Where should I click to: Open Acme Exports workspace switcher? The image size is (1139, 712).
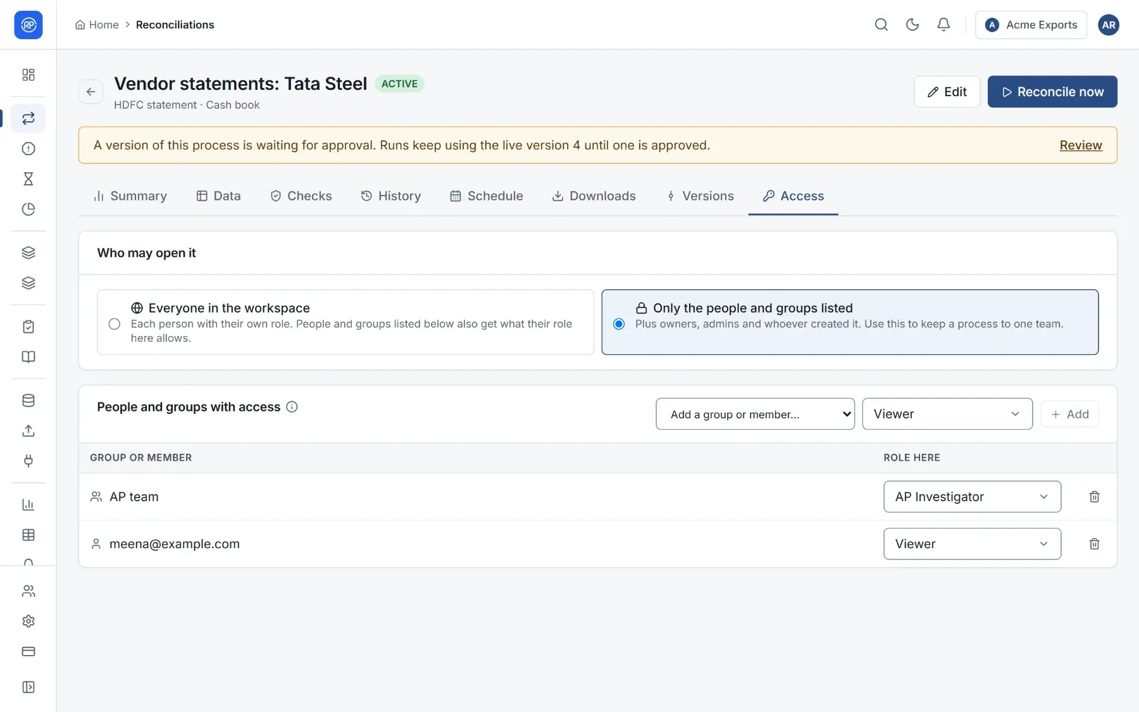pos(1031,25)
